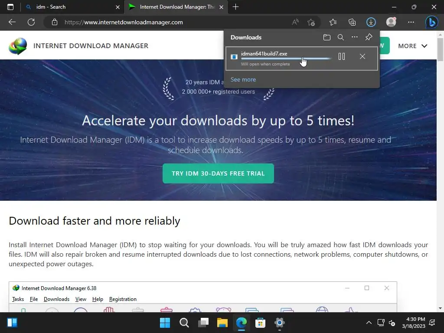Click idman641build7.exe file name

click(264, 53)
